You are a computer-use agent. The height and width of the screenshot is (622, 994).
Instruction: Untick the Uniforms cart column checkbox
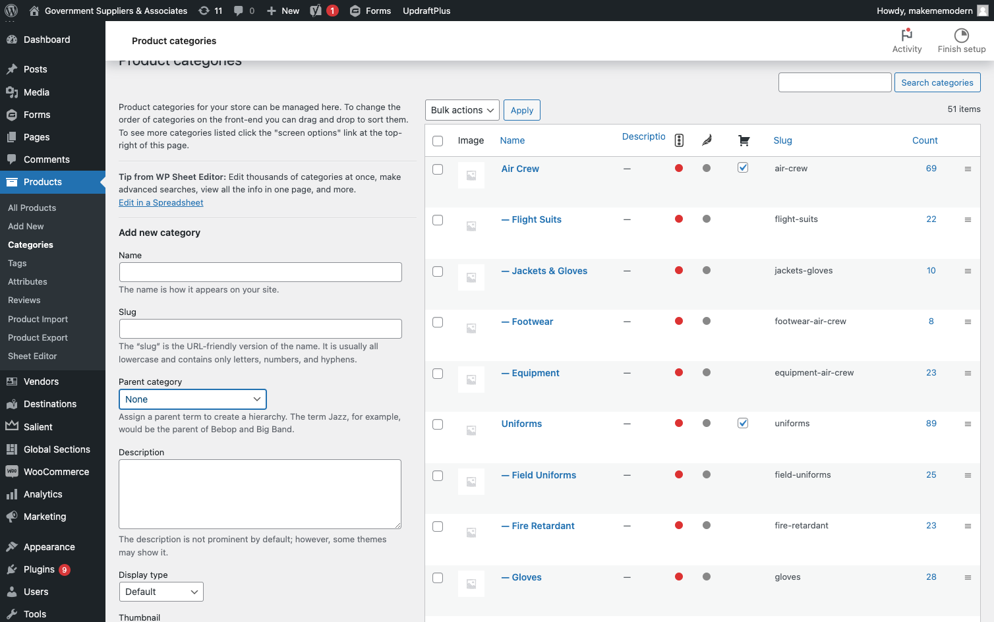click(743, 423)
